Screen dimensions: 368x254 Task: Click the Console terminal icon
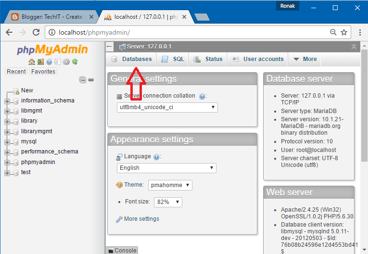pos(111,251)
